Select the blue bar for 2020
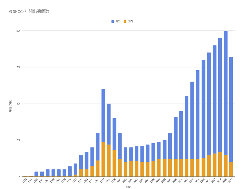 (231, 109)
